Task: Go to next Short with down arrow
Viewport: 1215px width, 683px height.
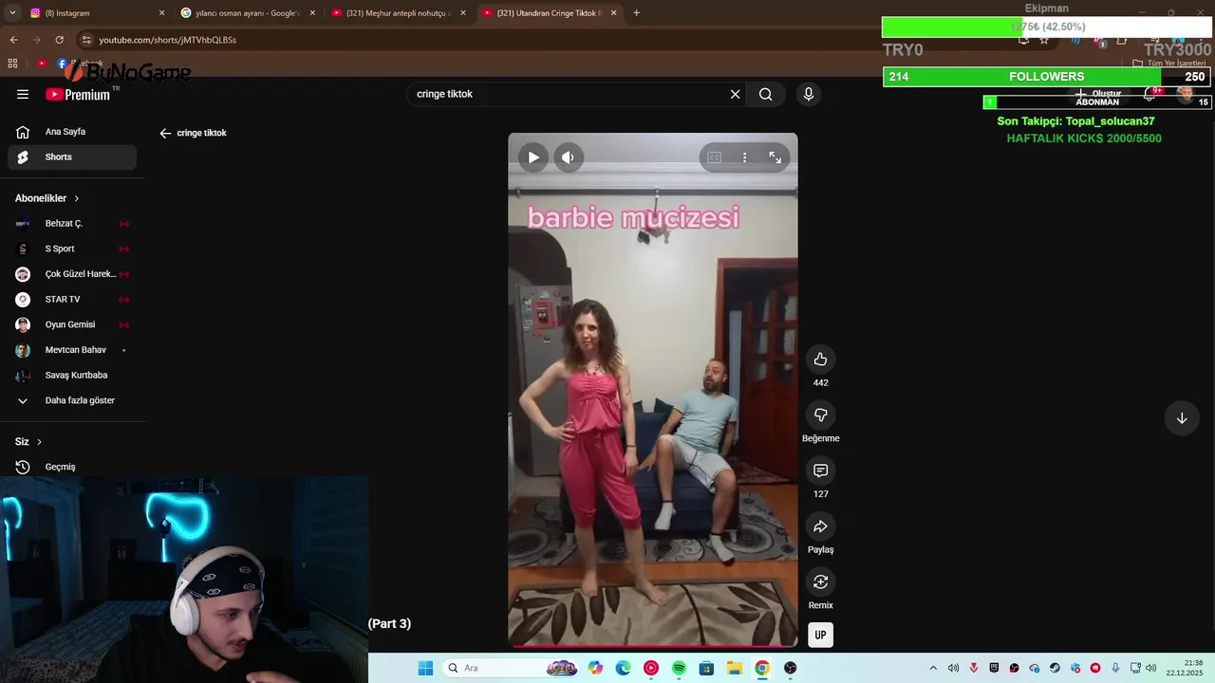Action: (x=1182, y=418)
